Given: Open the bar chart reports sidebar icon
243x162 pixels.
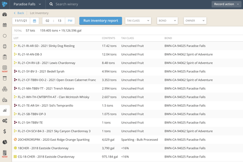Looking at the screenshot, I should pyautogui.click(x=5, y=110).
